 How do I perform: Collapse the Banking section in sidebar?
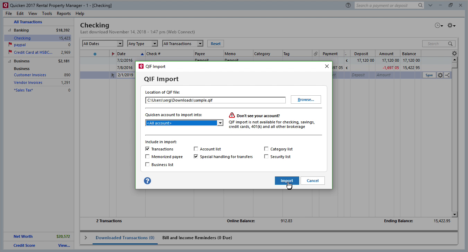point(9,30)
